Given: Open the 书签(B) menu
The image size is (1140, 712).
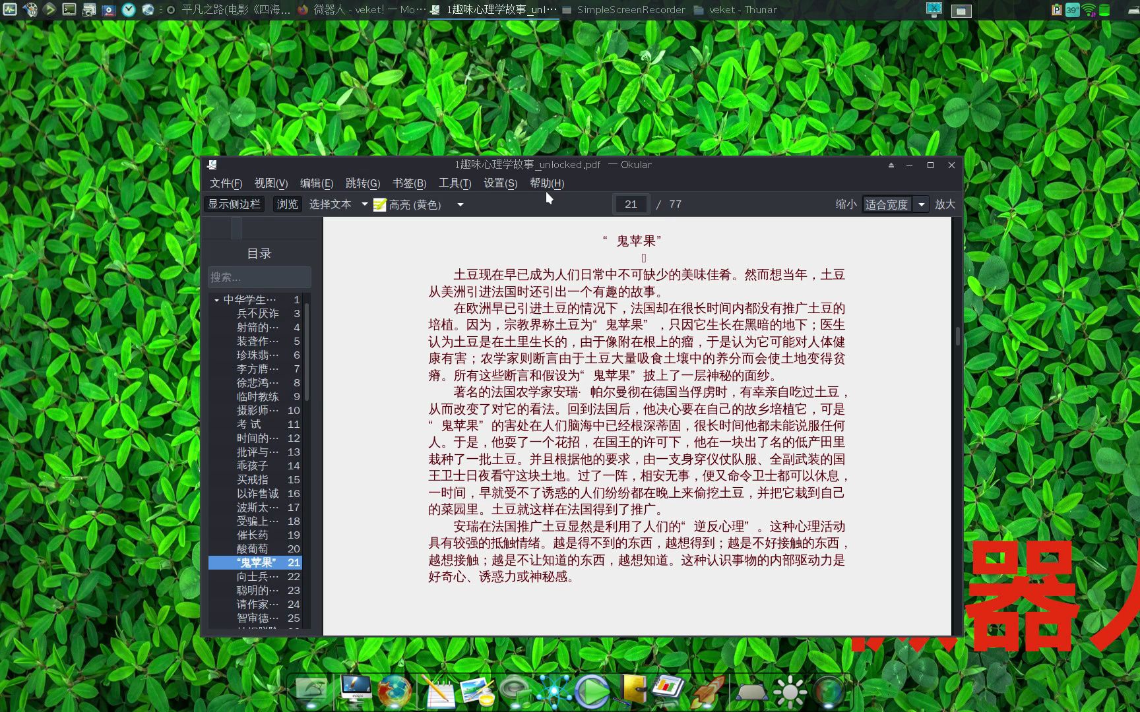Looking at the screenshot, I should click(x=409, y=183).
